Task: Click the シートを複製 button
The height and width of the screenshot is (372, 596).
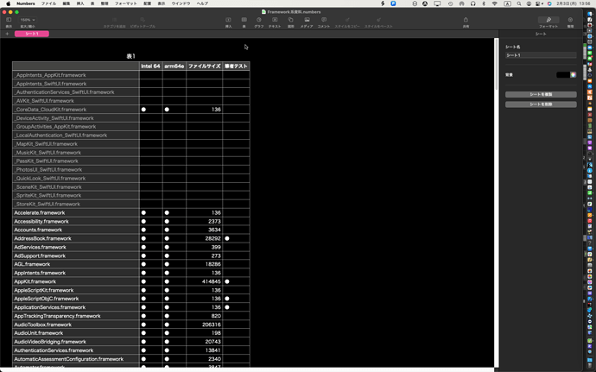Action: [541, 94]
